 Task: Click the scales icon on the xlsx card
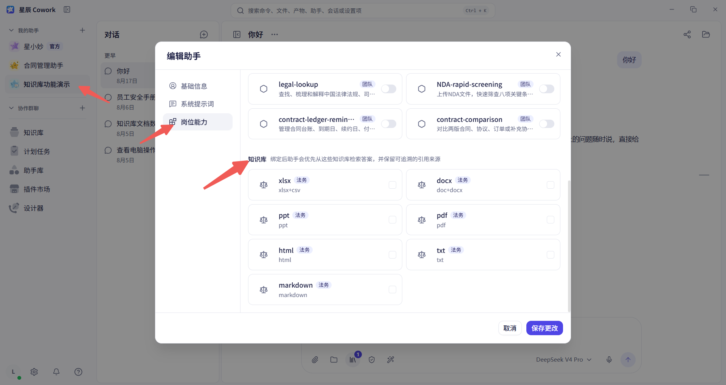[x=264, y=185]
